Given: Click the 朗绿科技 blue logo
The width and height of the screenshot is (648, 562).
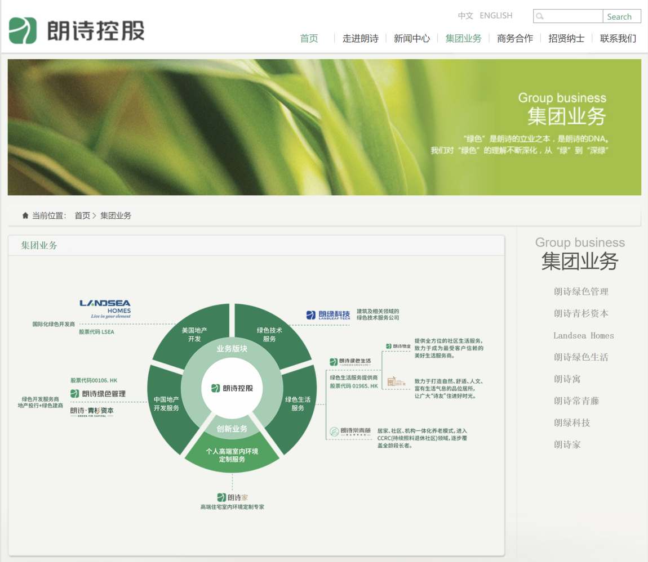Looking at the screenshot, I should tap(328, 315).
